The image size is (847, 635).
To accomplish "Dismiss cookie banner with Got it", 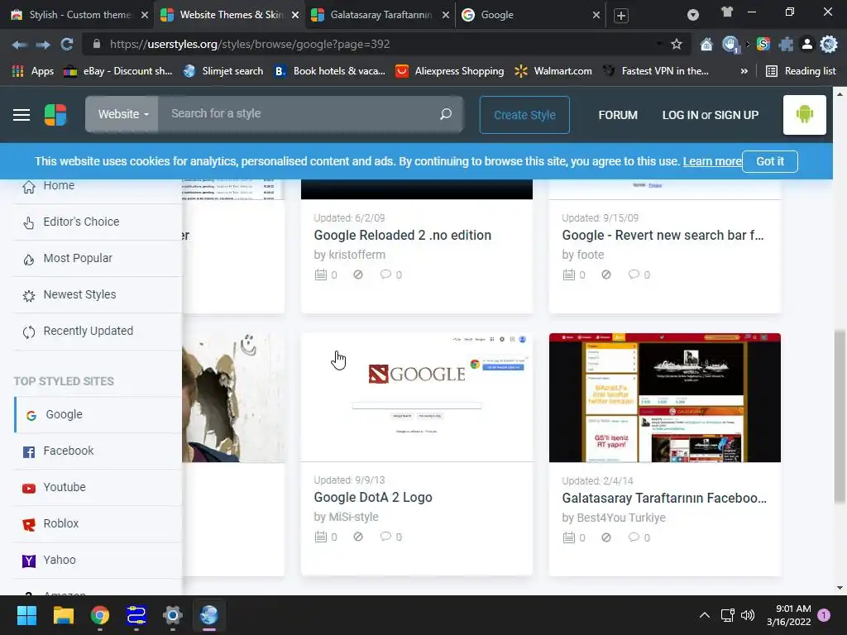I will [770, 161].
